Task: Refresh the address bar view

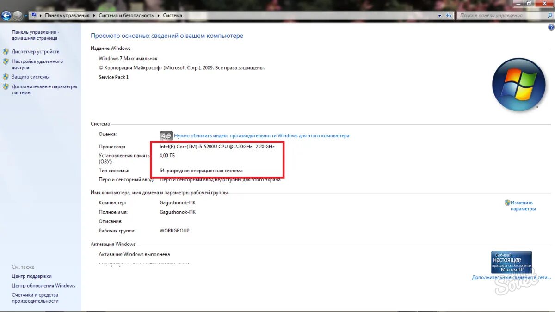Action: 449,15
